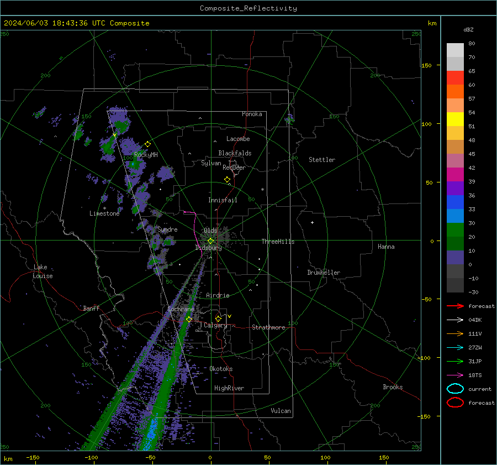The width and height of the screenshot is (497, 465).
Task: Click the light gray 80 dBZ swatch
Action: click(455, 50)
